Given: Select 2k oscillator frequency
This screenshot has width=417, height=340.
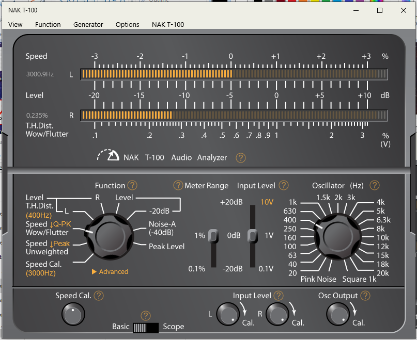Looking at the screenshot, I should pyautogui.click(x=338, y=198).
